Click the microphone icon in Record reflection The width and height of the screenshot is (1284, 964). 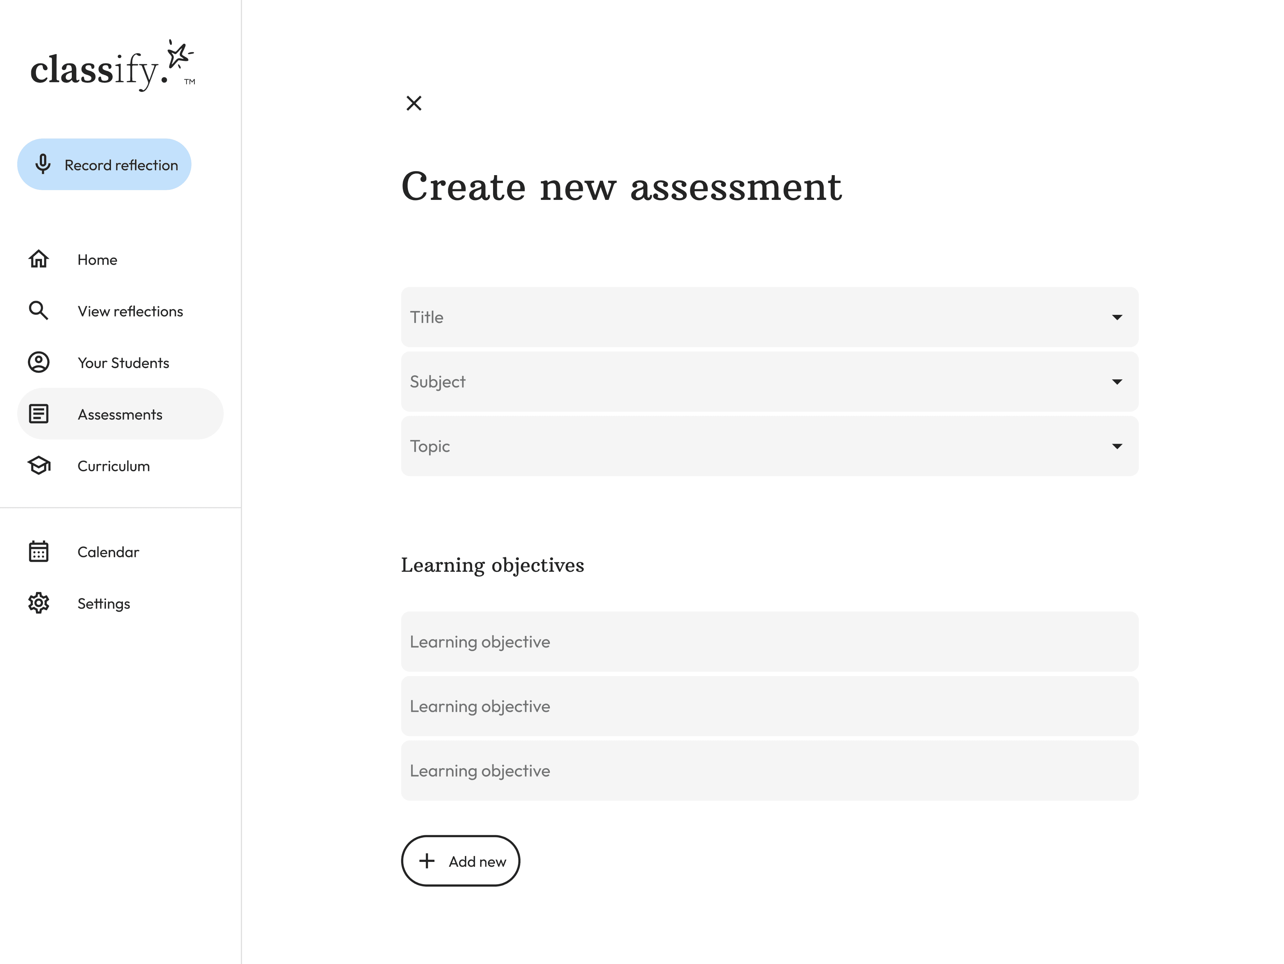tap(42, 164)
